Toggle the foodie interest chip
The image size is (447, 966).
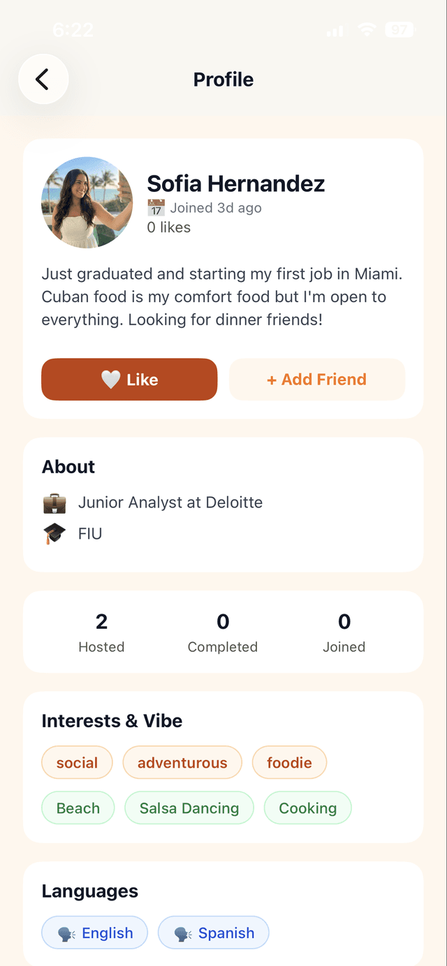289,762
